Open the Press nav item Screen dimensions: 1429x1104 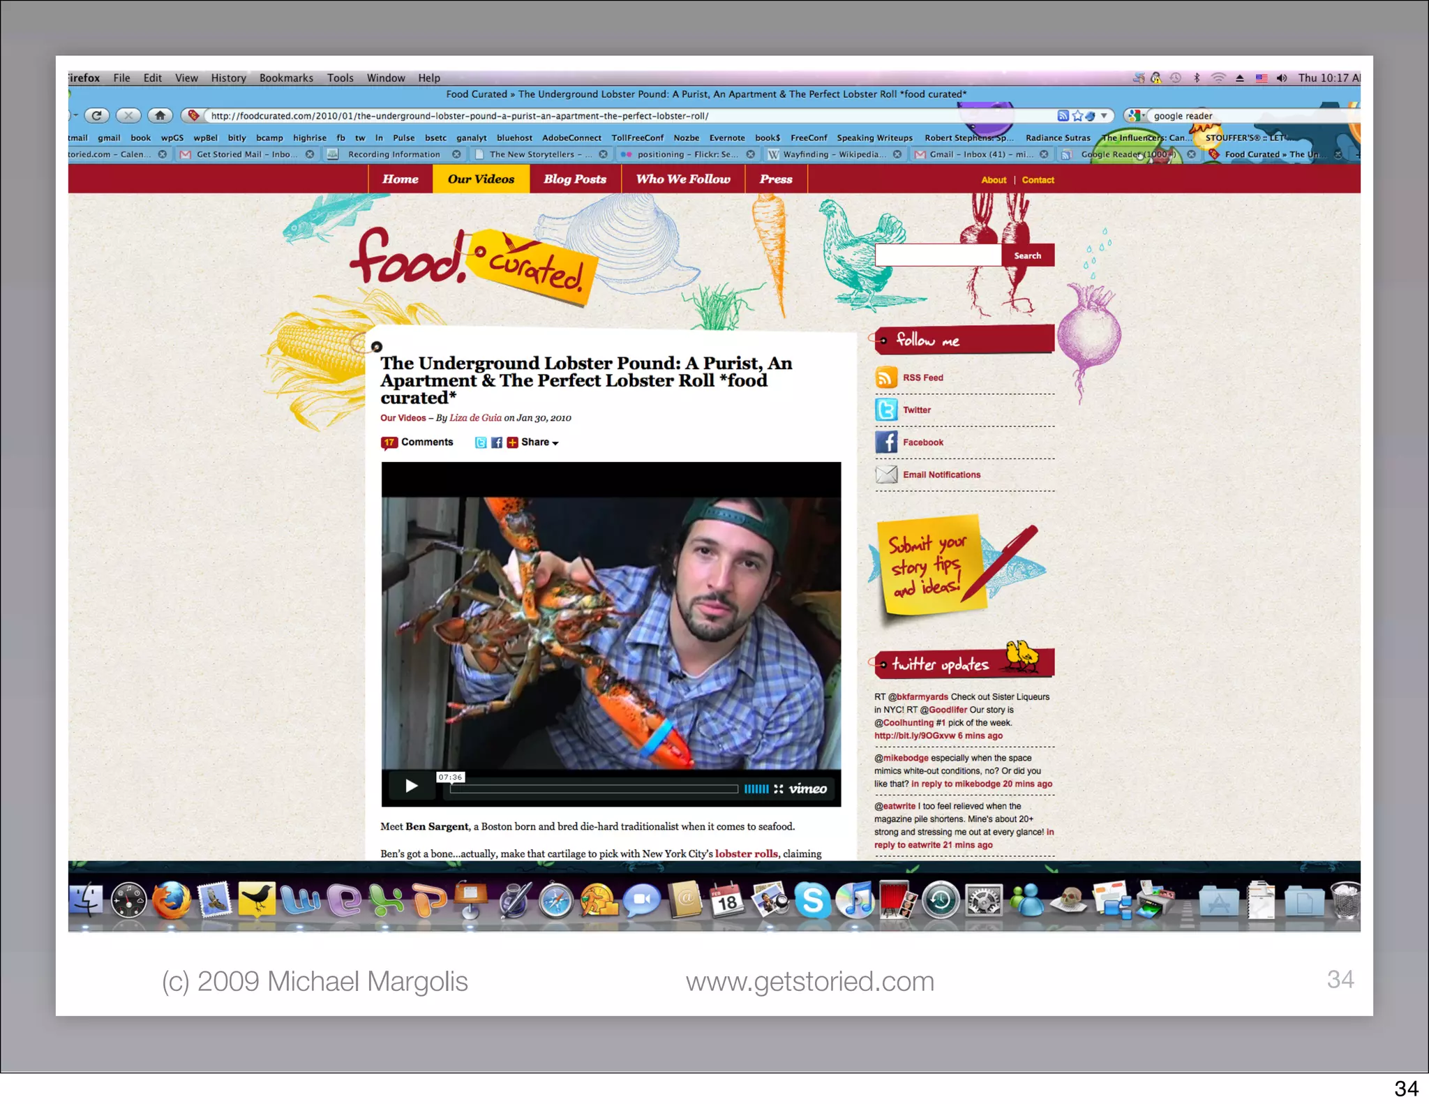776,179
